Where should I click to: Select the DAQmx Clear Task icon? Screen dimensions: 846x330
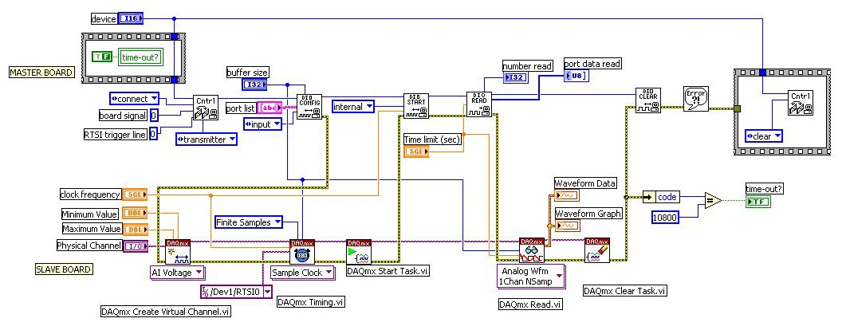[x=596, y=250]
